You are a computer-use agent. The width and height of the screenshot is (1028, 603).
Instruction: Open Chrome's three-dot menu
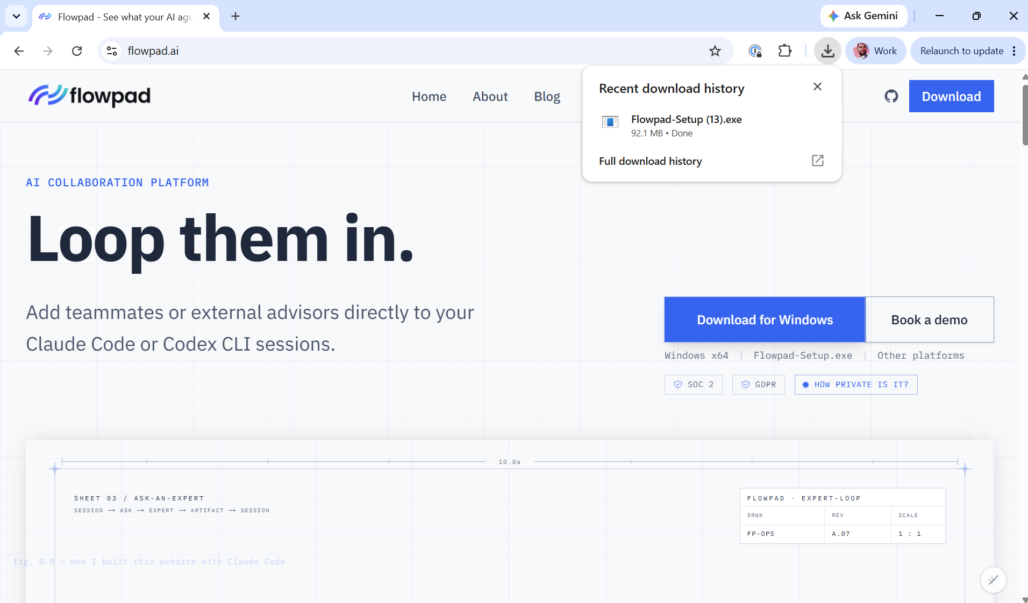click(1014, 51)
